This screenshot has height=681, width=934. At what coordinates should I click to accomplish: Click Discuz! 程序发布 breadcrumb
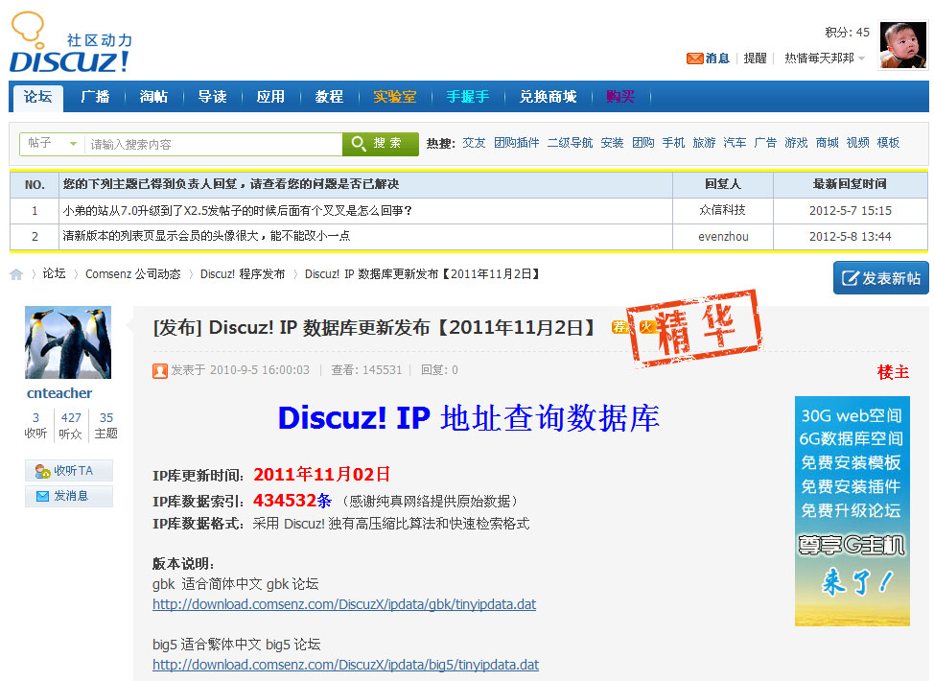tap(243, 274)
